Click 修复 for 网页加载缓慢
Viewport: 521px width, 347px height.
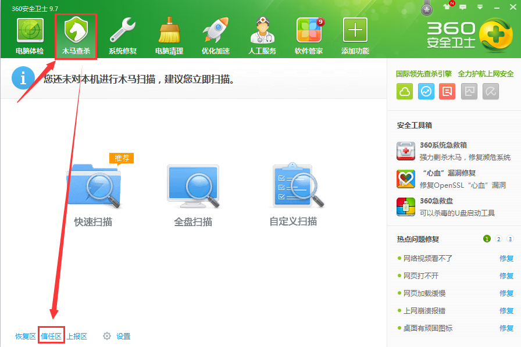(x=506, y=294)
